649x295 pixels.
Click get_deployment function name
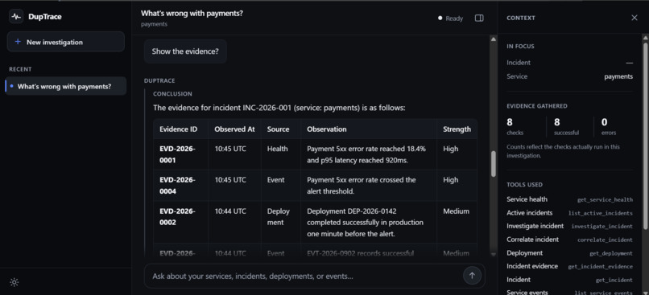tap(611, 253)
